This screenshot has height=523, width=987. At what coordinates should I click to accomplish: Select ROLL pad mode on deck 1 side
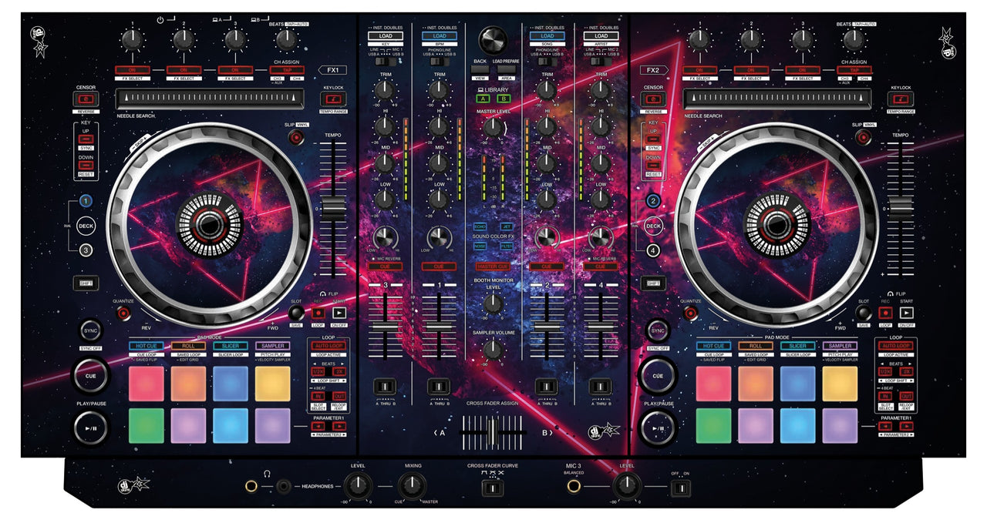(x=188, y=347)
